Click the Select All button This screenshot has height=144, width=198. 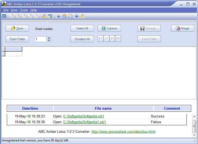pyautogui.click(x=82, y=28)
